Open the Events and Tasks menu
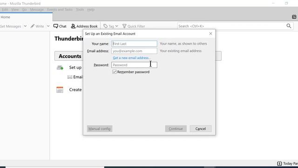 pyautogui.click(x=60, y=9)
